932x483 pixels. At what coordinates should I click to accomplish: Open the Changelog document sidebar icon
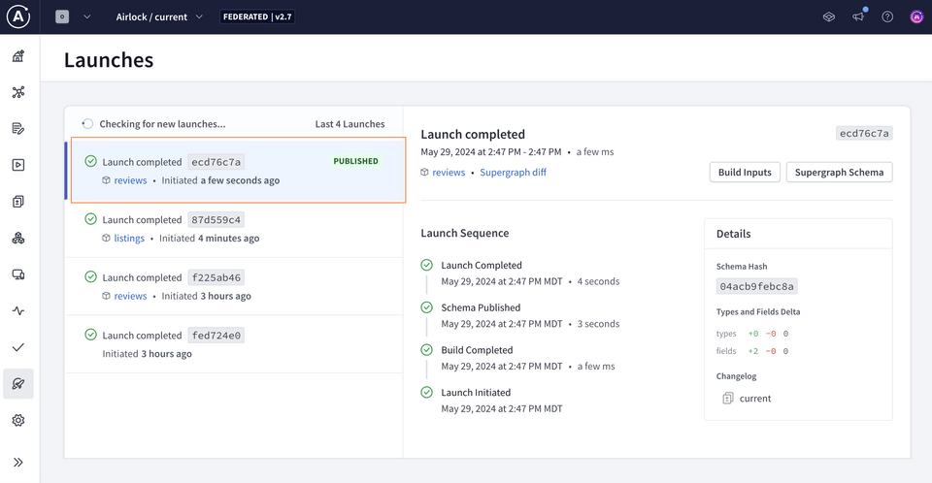(18, 202)
